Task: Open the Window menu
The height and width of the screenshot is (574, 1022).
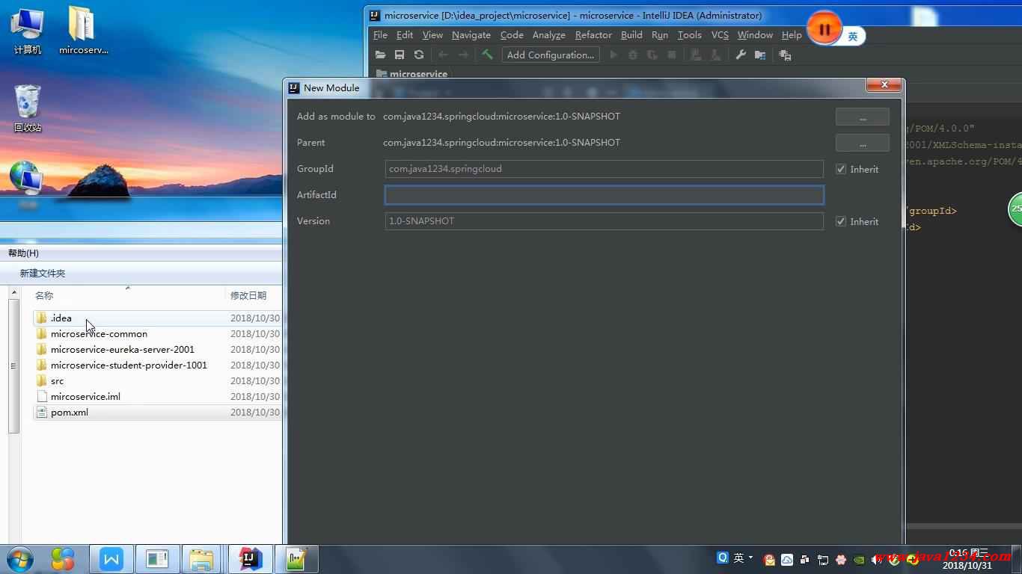Action: 755,35
